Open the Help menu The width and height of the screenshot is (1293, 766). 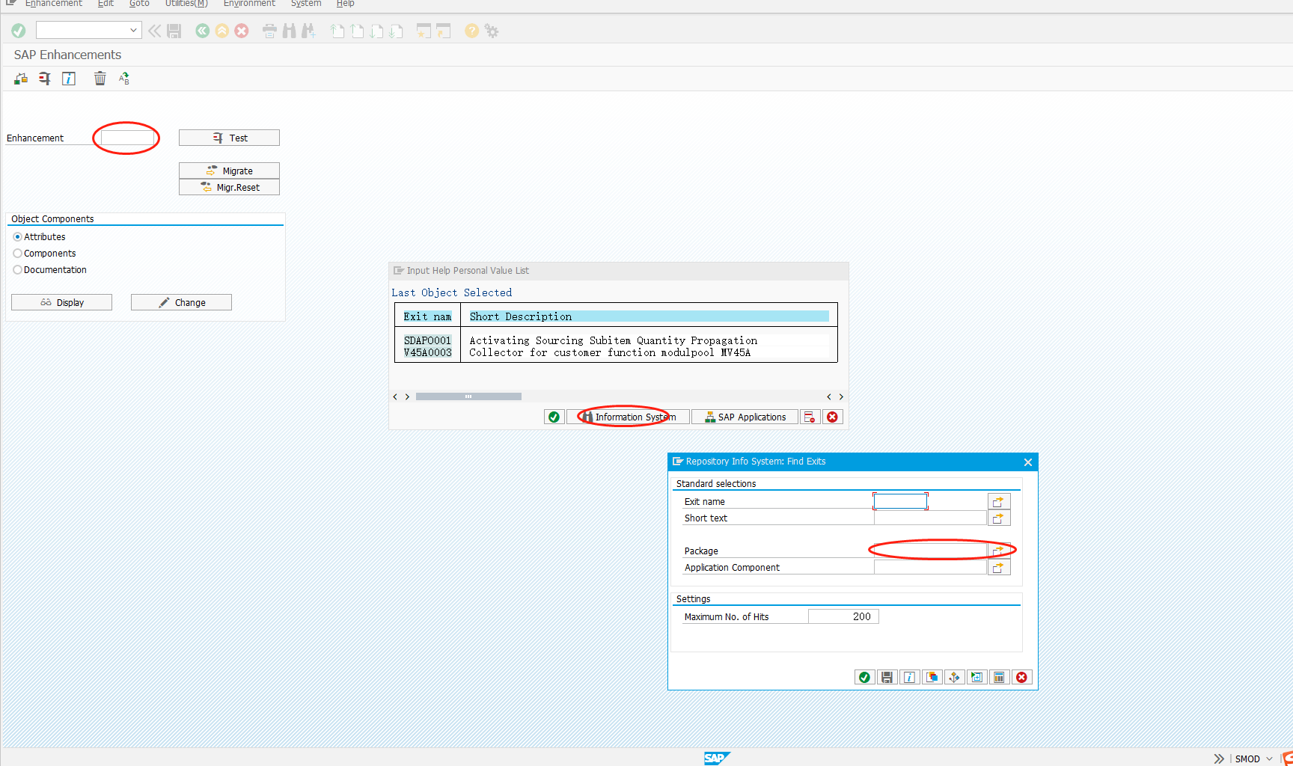345,4
